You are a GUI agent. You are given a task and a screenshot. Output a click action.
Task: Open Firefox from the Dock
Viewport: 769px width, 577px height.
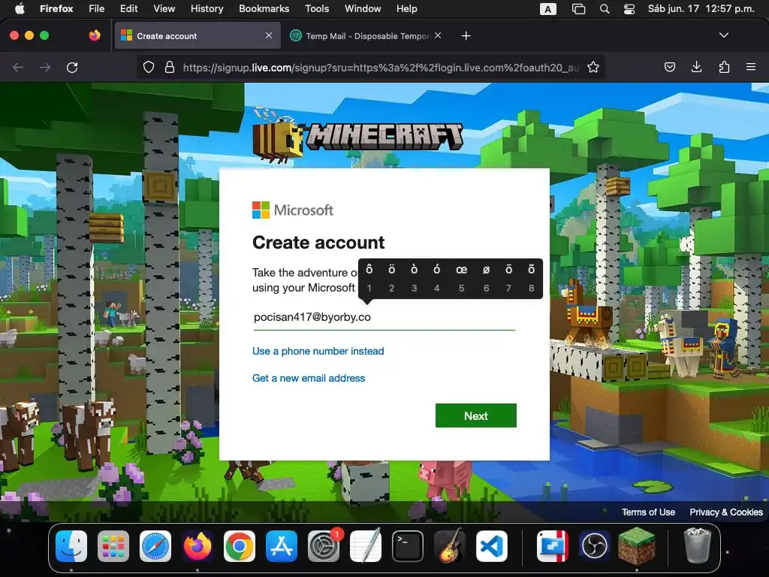point(198,546)
